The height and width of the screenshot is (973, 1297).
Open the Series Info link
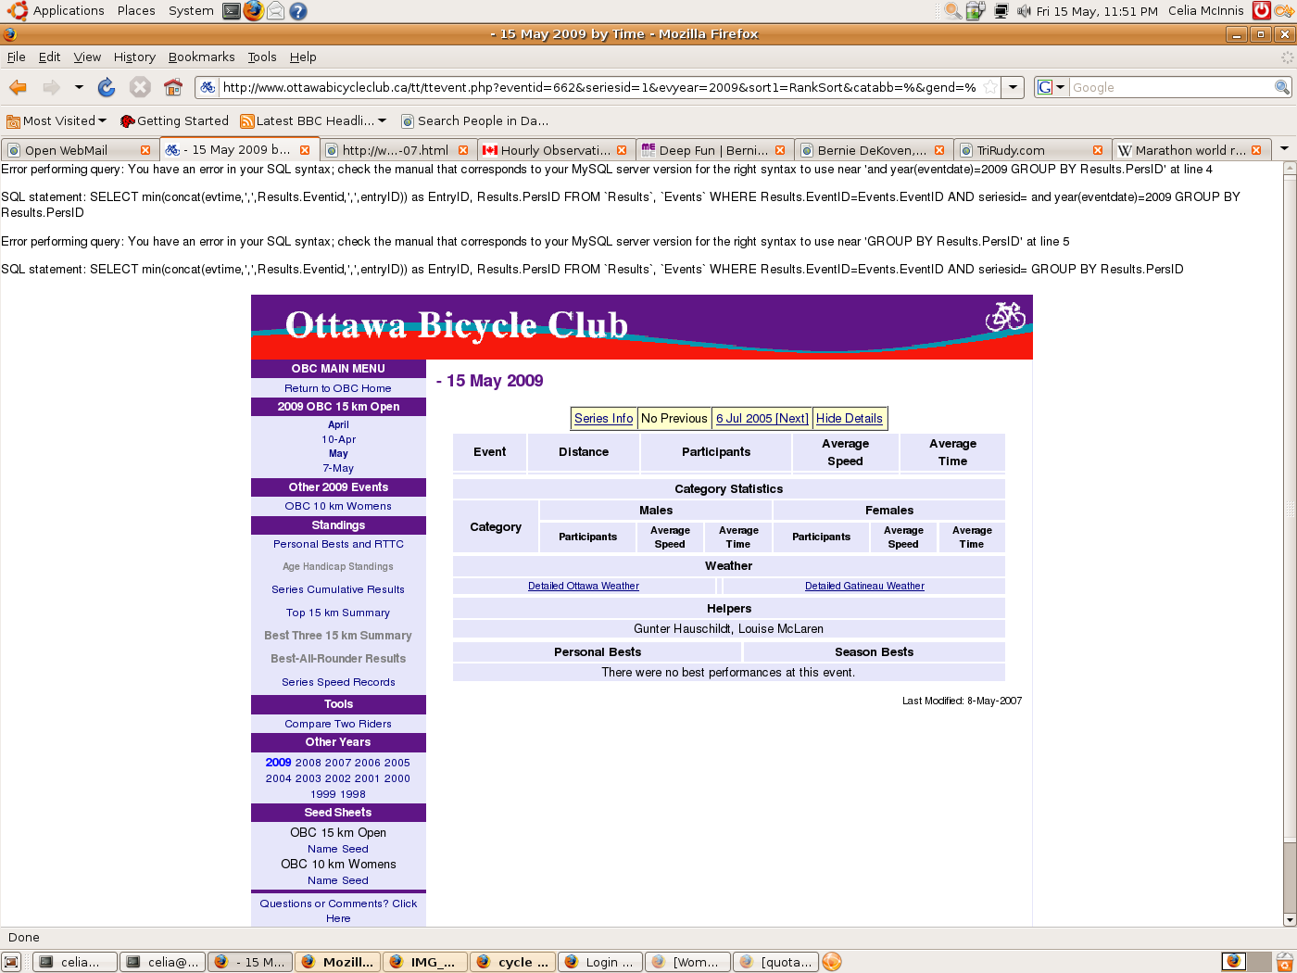pyautogui.click(x=603, y=418)
